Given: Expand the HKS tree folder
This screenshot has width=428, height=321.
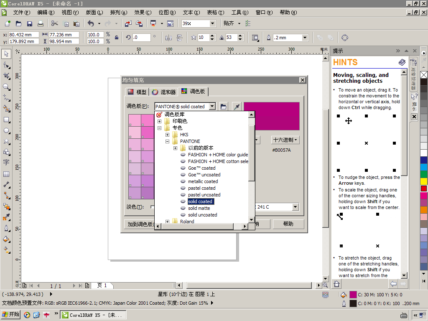Looking at the screenshot, I should click(167, 135).
